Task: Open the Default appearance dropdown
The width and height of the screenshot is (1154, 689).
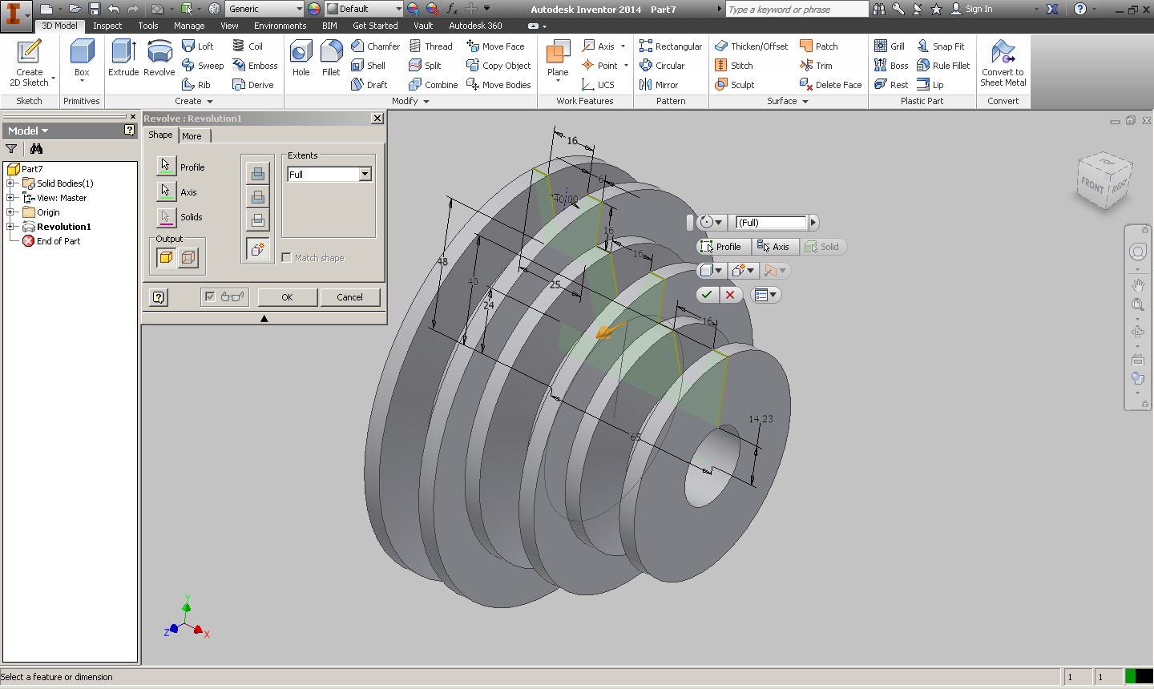Action: click(x=398, y=9)
